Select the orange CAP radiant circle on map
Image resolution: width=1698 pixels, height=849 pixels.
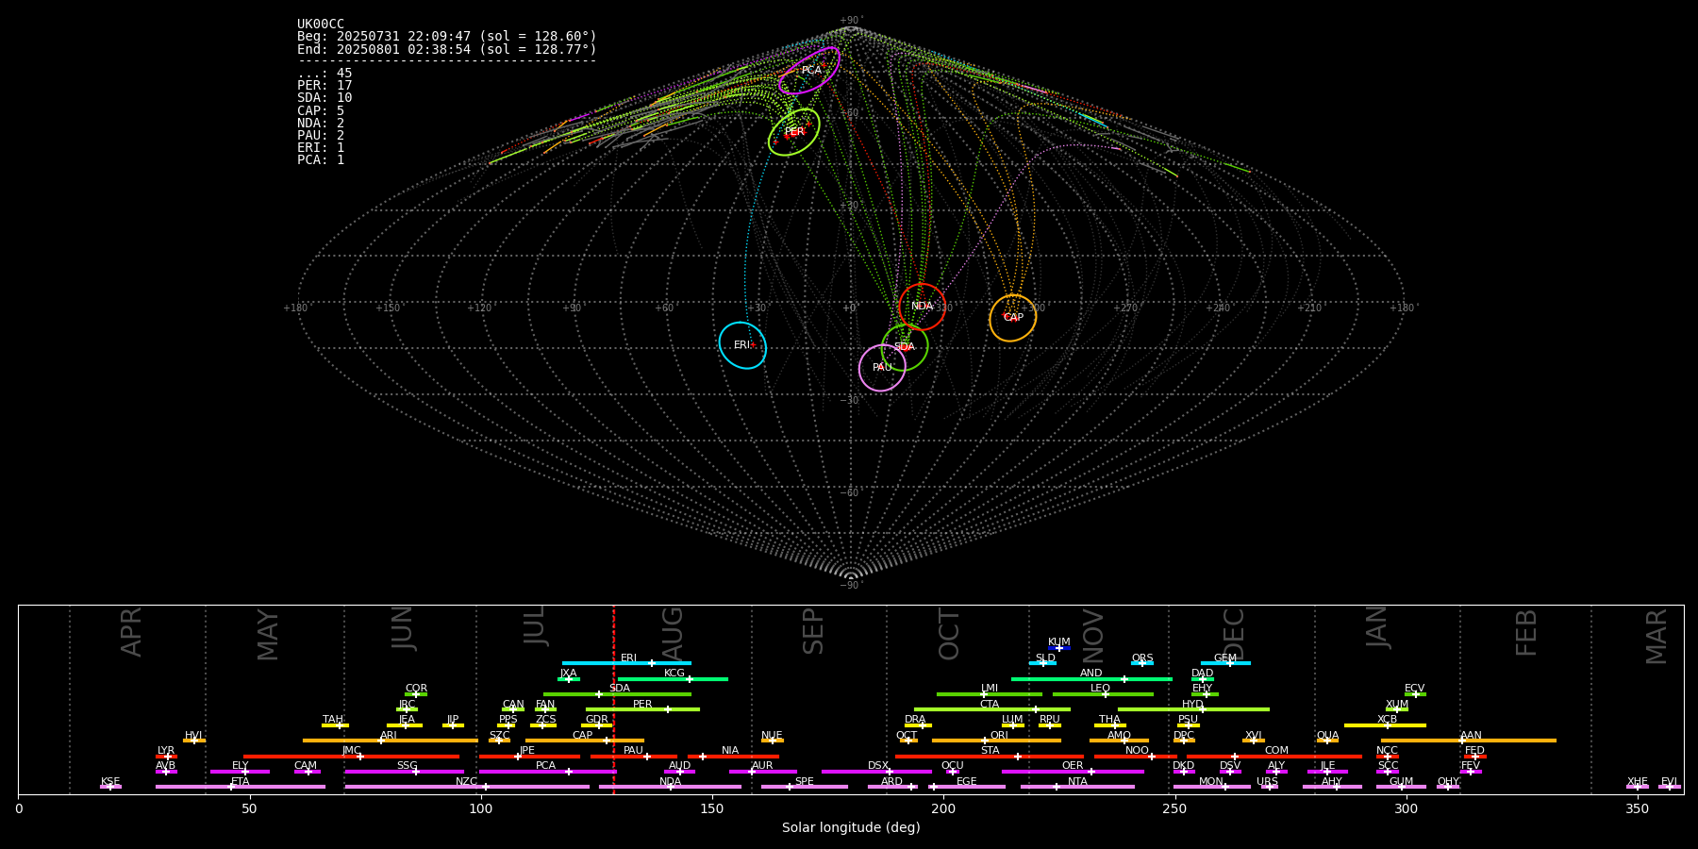(1013, 318)
